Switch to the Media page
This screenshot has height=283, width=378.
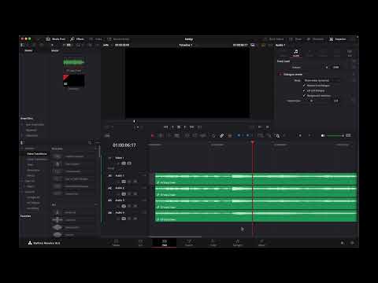pos(116,242)
